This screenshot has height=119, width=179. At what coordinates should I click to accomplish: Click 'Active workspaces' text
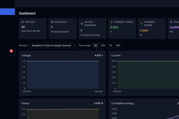[60, 32]
